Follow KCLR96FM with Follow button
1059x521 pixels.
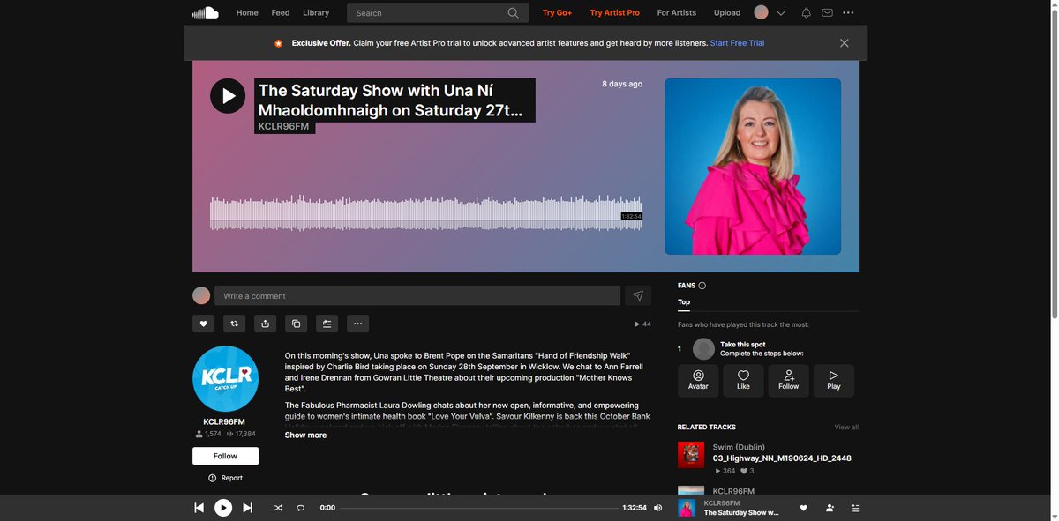[x=225, y=456]
